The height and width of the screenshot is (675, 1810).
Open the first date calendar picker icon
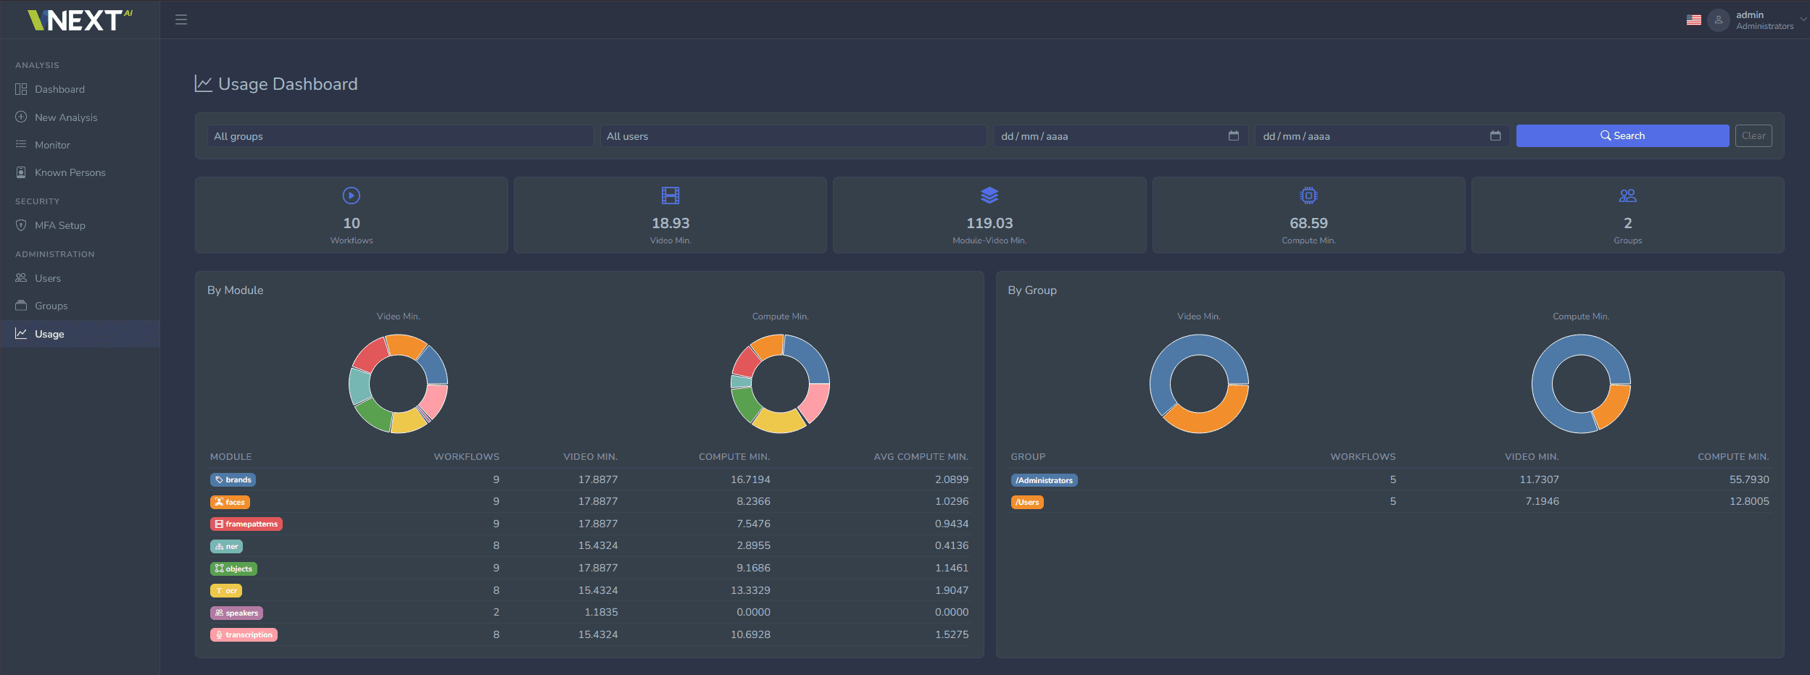(1234, 135)
